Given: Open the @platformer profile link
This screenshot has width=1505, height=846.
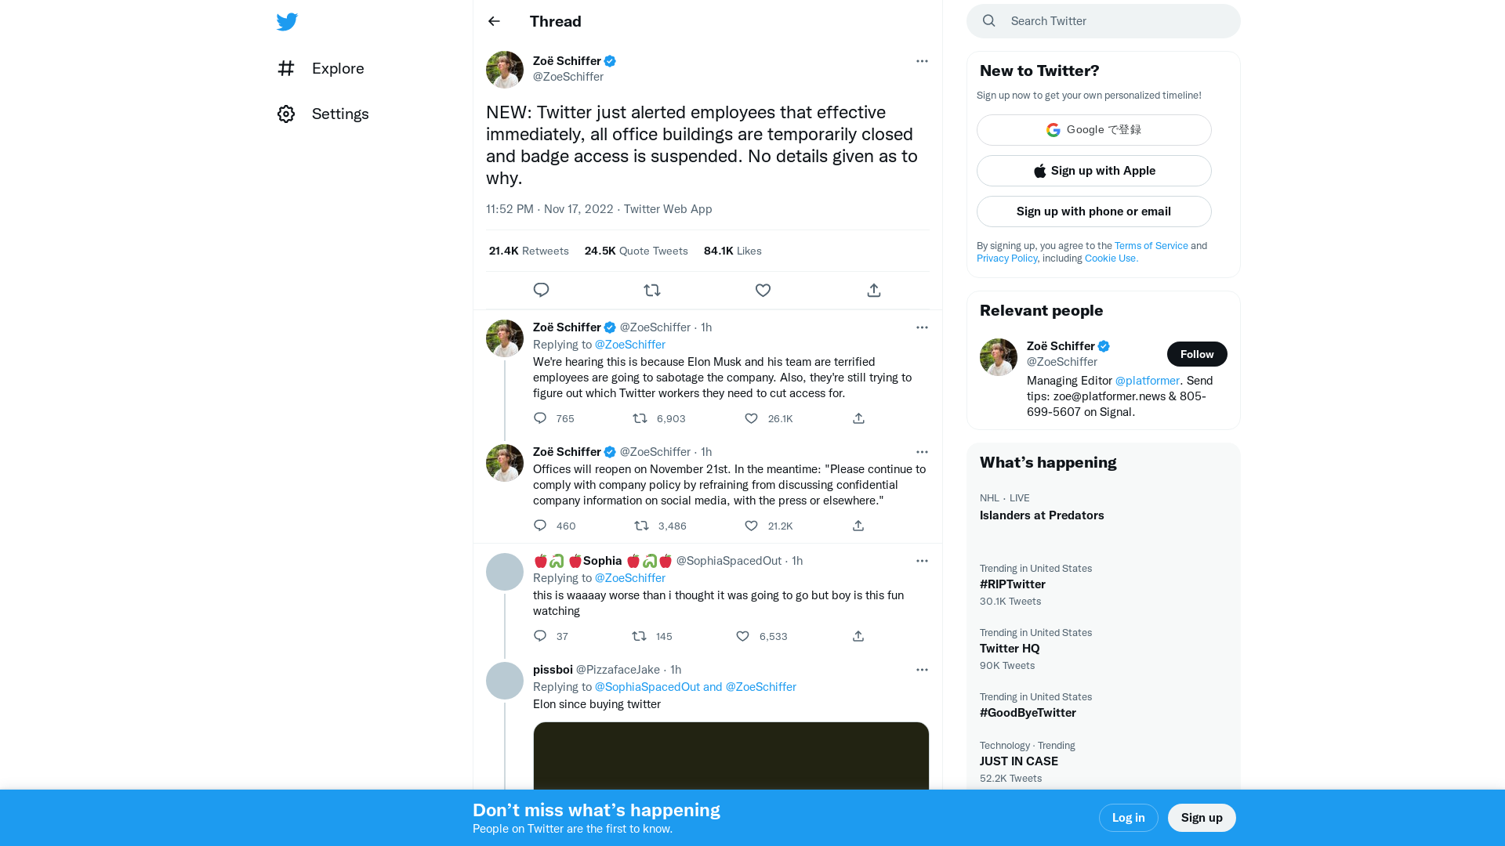Looking at the screenshot, I should tap(1148, 381).
